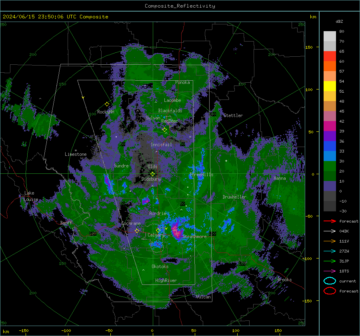
Task: Select the yellow diamond marker near RockyMH
Action: (x=107, y=104)
